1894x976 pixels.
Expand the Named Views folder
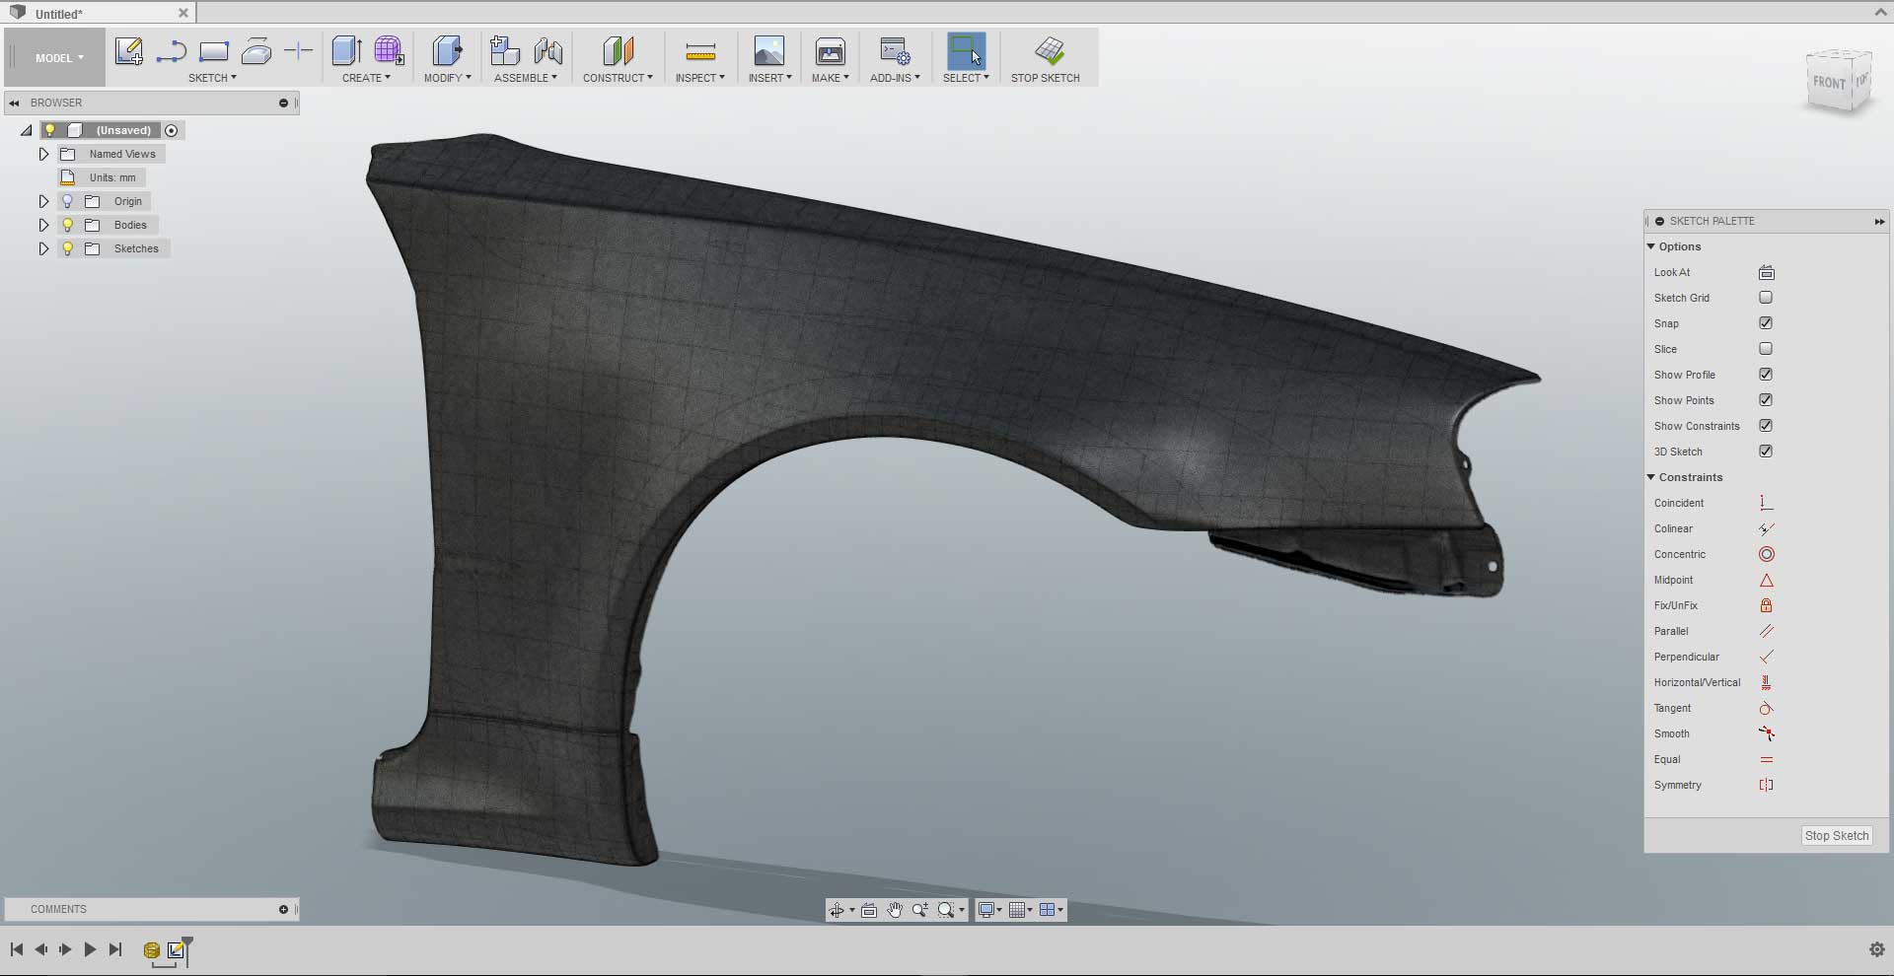[43, 154]
